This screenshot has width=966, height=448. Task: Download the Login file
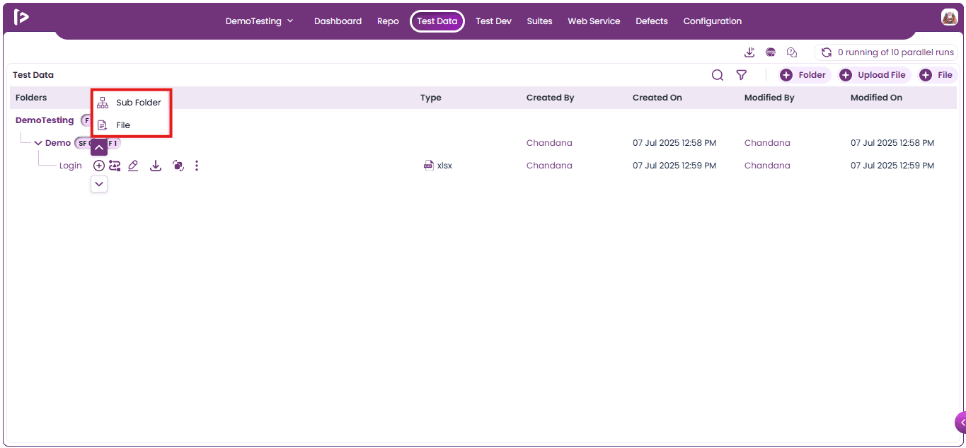click(156, 166)
